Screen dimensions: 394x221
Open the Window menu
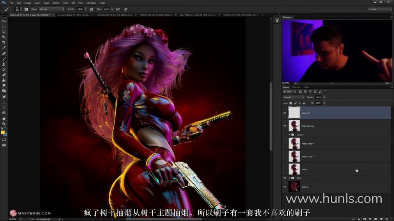(x=92, y=3)
